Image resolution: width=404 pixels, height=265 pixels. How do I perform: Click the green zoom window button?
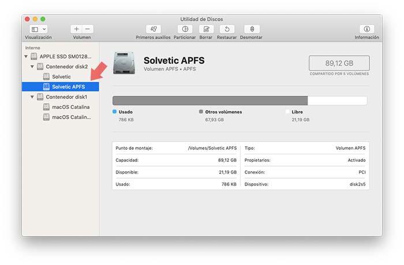(x=43, y=19)
